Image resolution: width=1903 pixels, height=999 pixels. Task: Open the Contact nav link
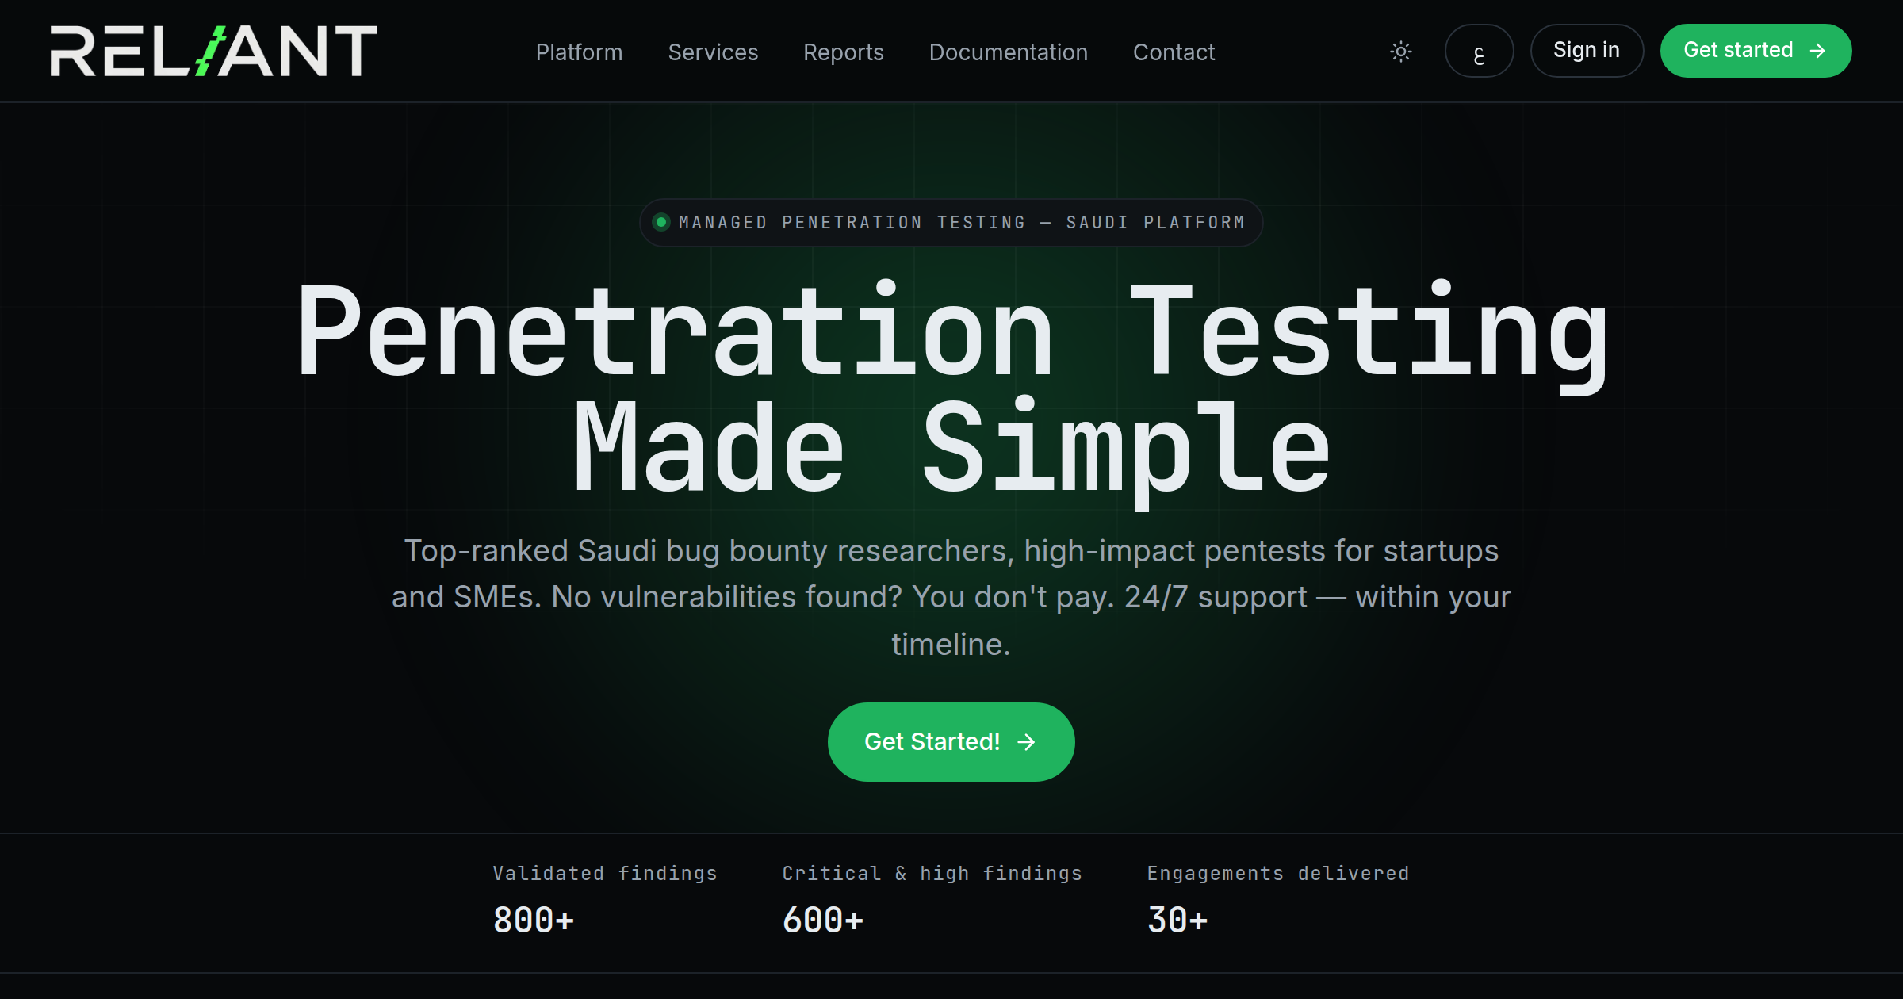(x=1174, y=52)
